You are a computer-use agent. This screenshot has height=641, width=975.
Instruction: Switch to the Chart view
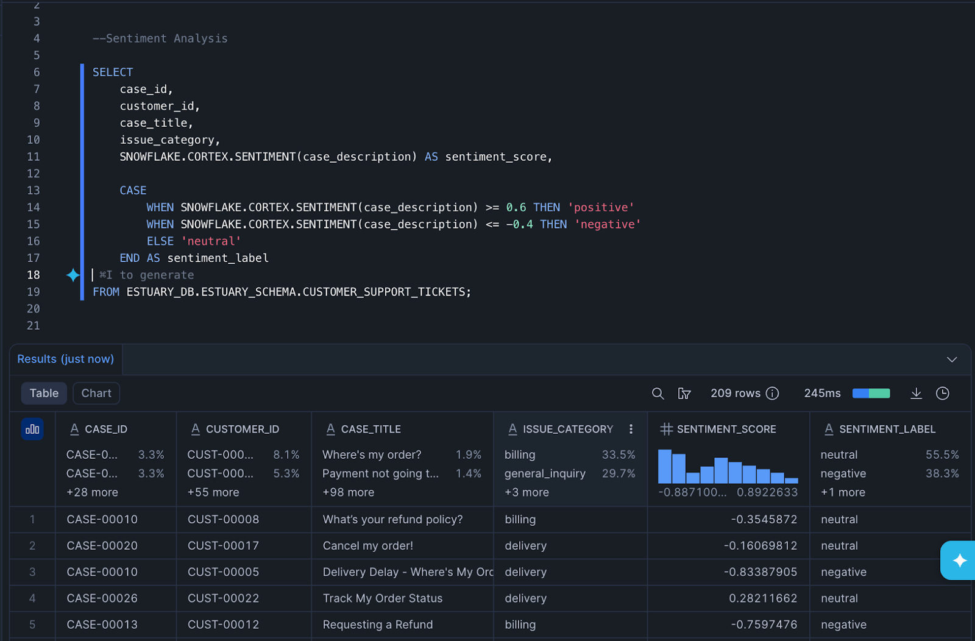point(96,394)
